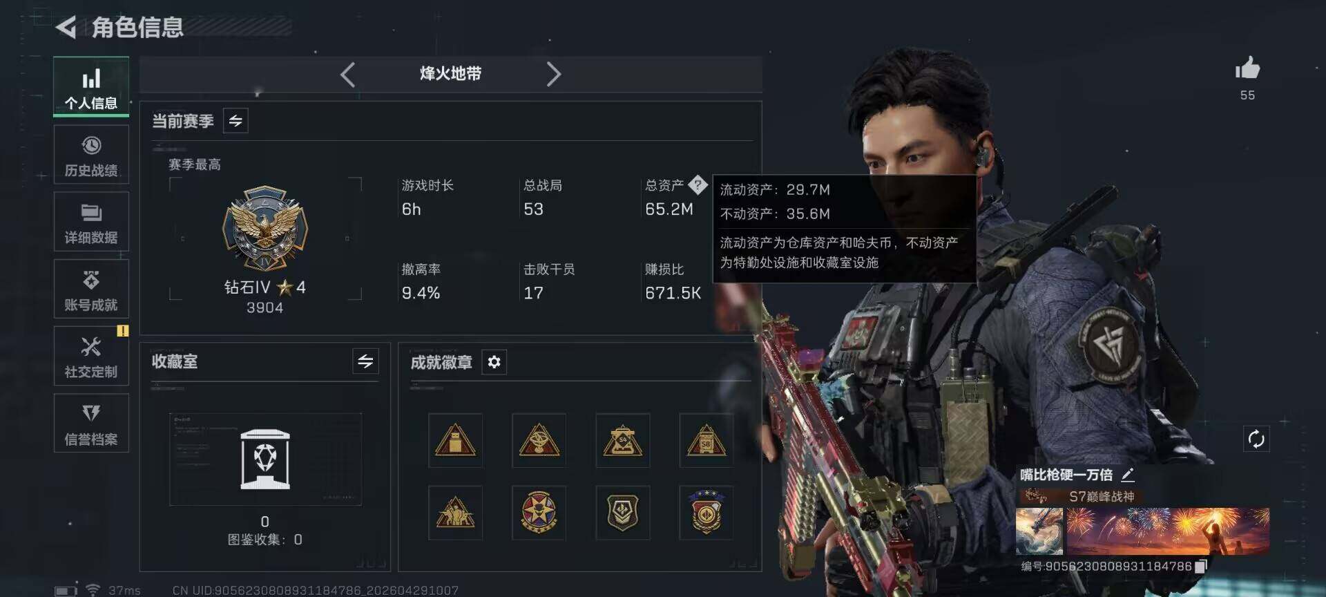
Task: Open the 详细数据 sidebar tab
Action: (91, 222)
